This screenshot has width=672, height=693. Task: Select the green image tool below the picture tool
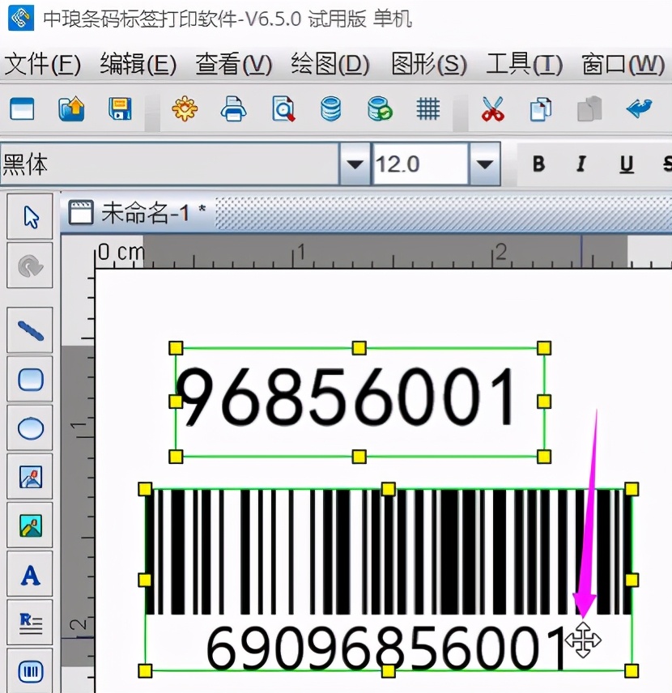click(30, 525)
